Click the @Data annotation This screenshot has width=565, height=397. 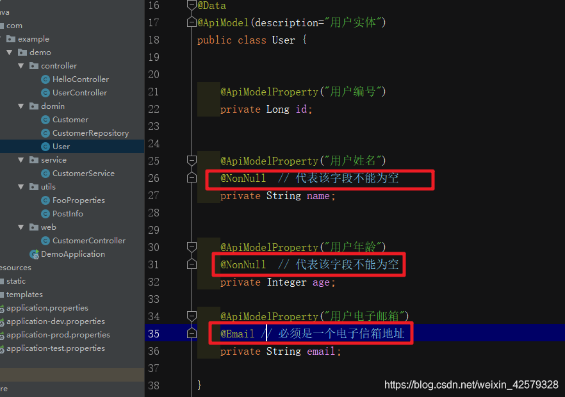212,6
